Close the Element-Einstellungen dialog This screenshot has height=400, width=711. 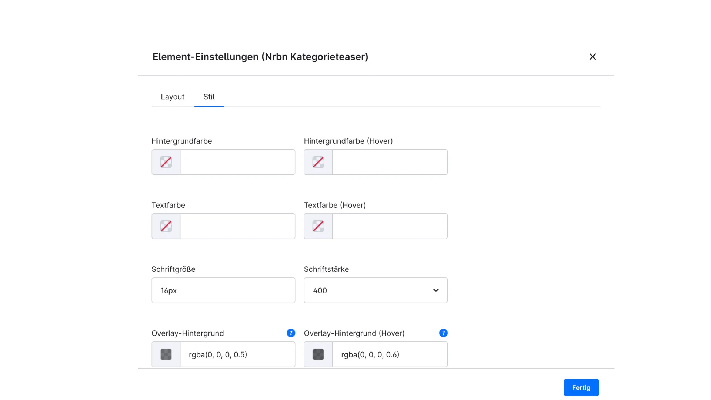click(x=592, y=57)
